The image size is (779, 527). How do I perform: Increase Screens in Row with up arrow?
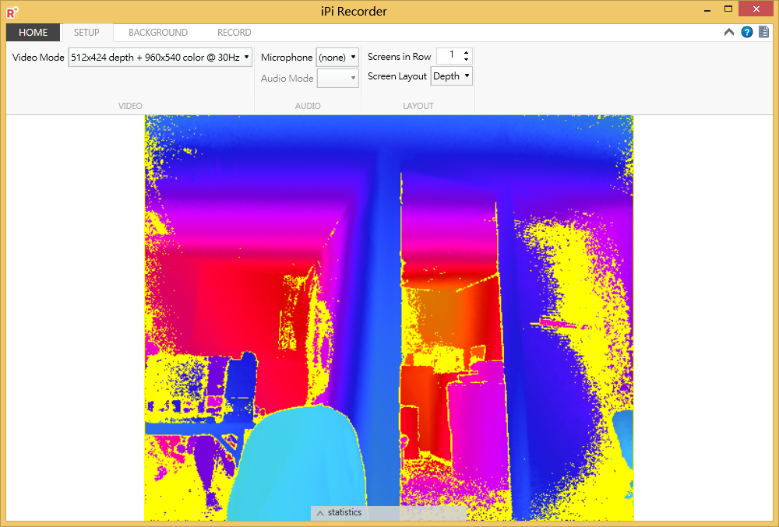[x=467, y=53]
